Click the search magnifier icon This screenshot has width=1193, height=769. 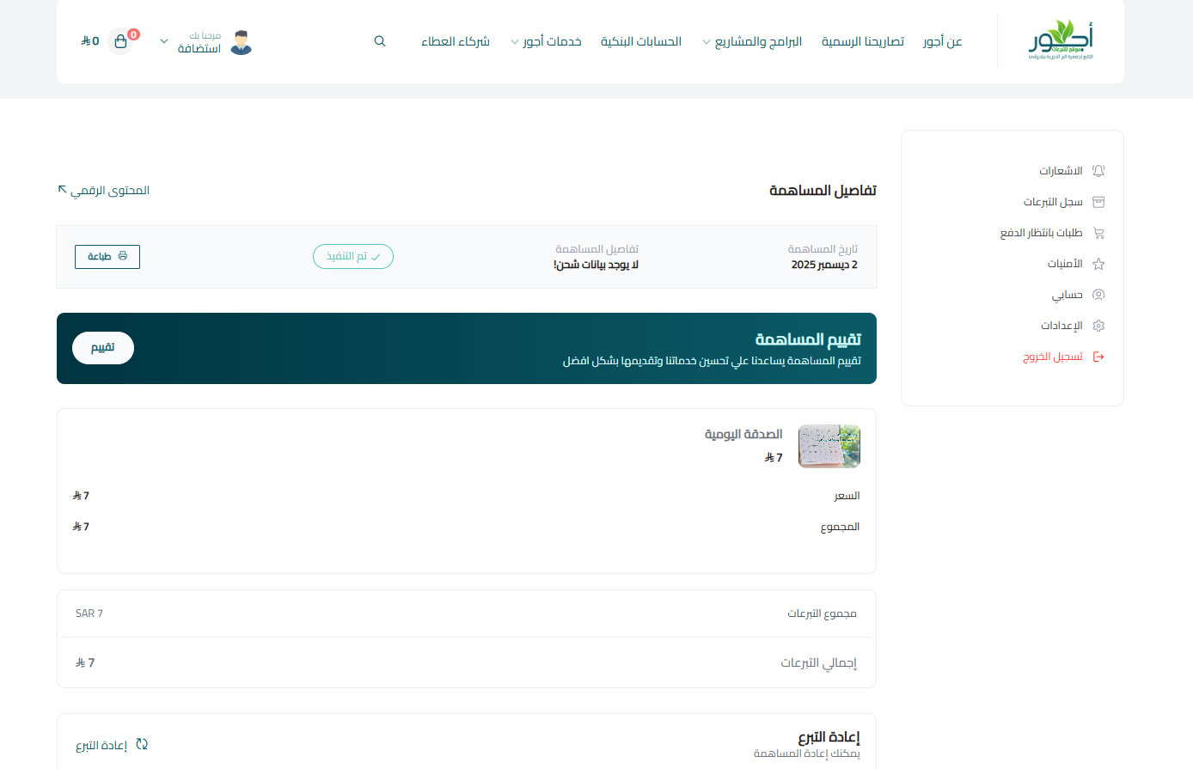[x=380, y=41]
